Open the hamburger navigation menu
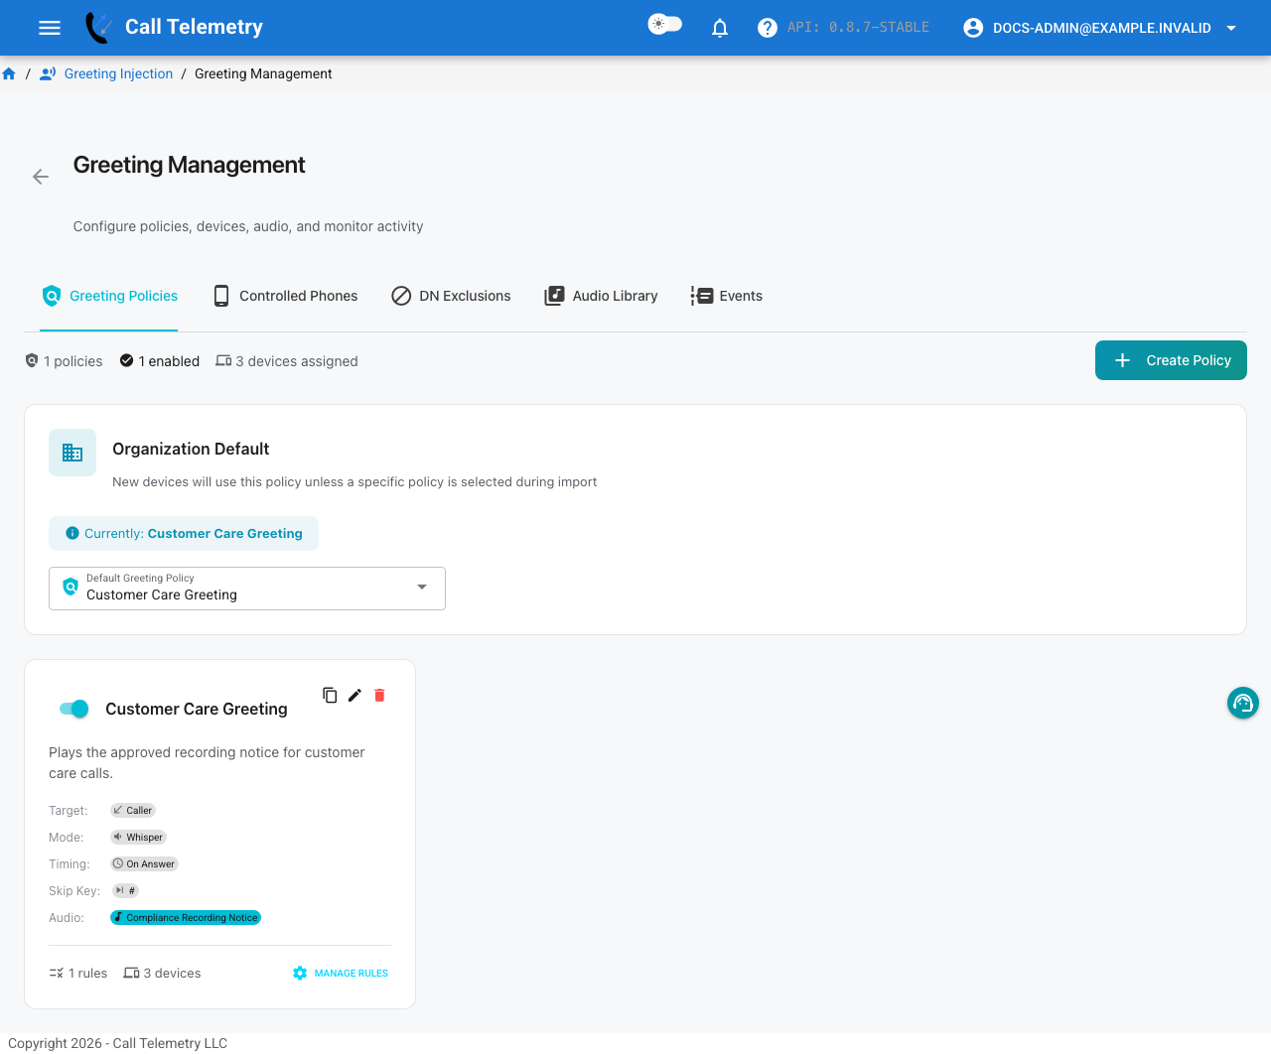The image size is (1271, 1054). 50,28
